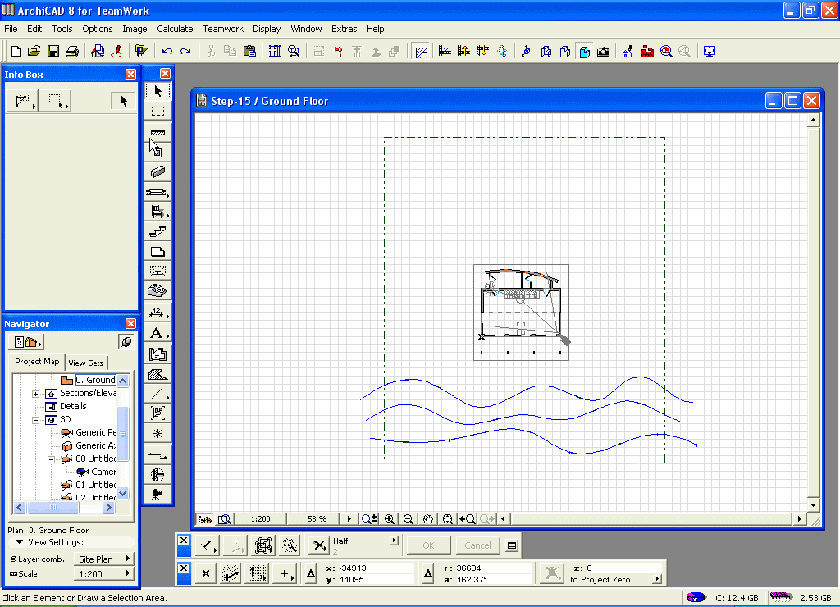The height and width of the screenshot is (607, 840).
Task: Pick the Text tool in the toolbox
Action: (x=157, y=333)
